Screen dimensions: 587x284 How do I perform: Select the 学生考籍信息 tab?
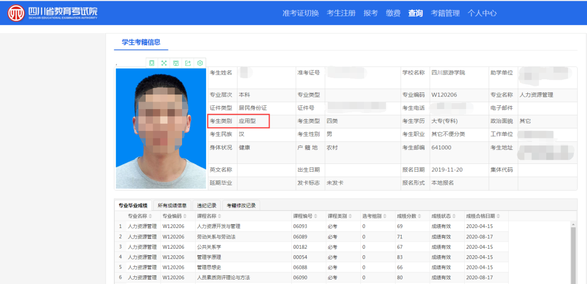click(141, 42)
